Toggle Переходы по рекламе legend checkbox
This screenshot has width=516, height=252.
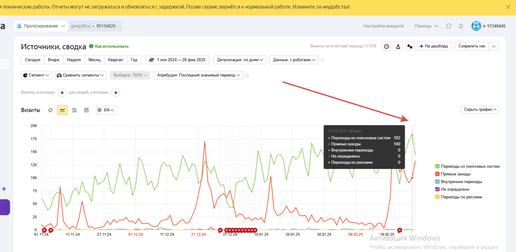point(438,197)
